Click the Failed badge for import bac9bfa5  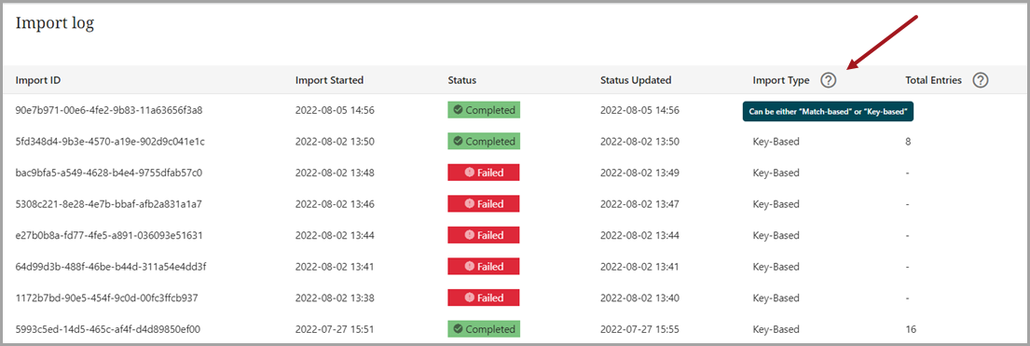[484, 173]
